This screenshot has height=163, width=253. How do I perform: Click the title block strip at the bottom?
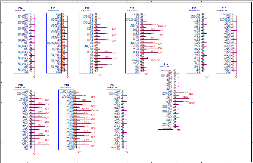pos(127,161)
